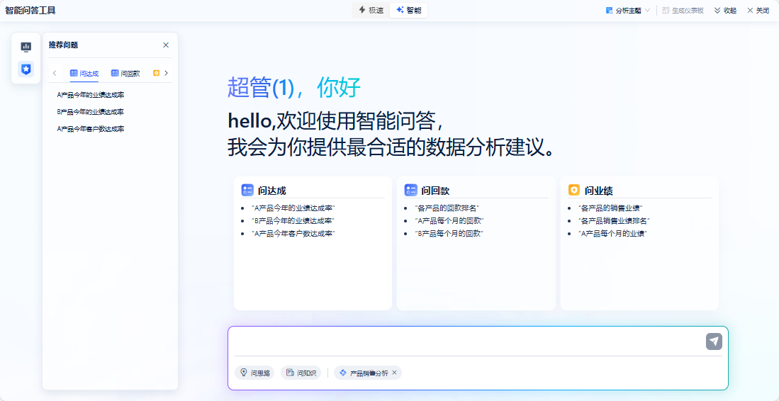Switch to 极速 mode

point(371,10)
